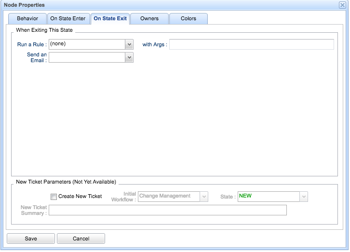Open the Colors tab
Image resolution: width=350 pixels, height=252 pixels.
pyautogui.click(x=188, y=19)
